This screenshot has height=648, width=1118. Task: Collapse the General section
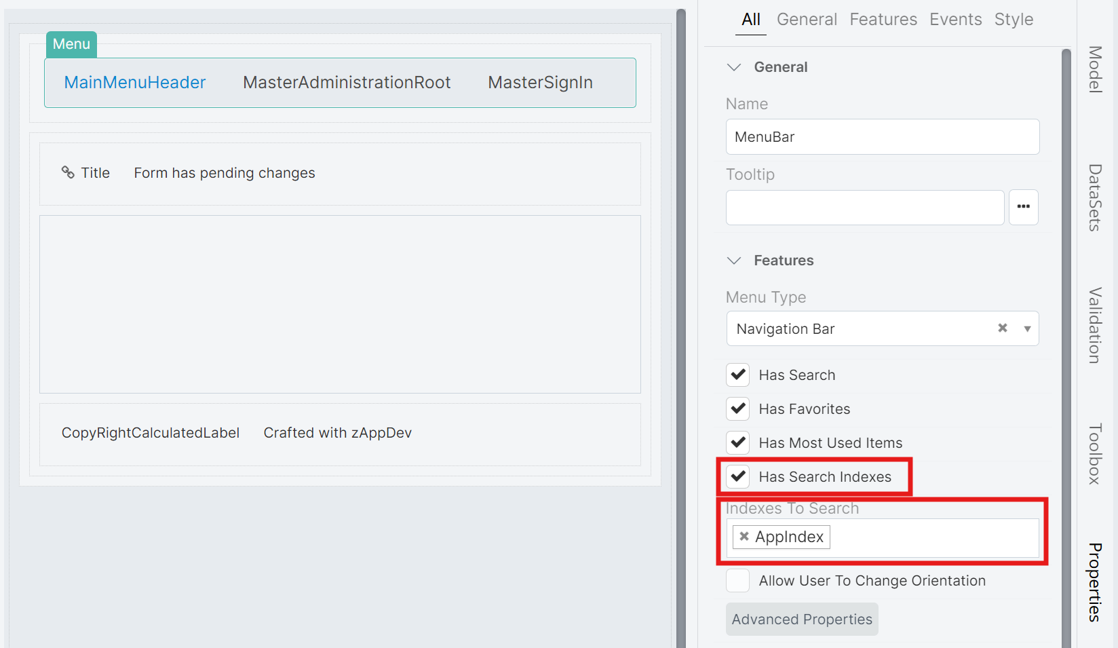point(734,66)
